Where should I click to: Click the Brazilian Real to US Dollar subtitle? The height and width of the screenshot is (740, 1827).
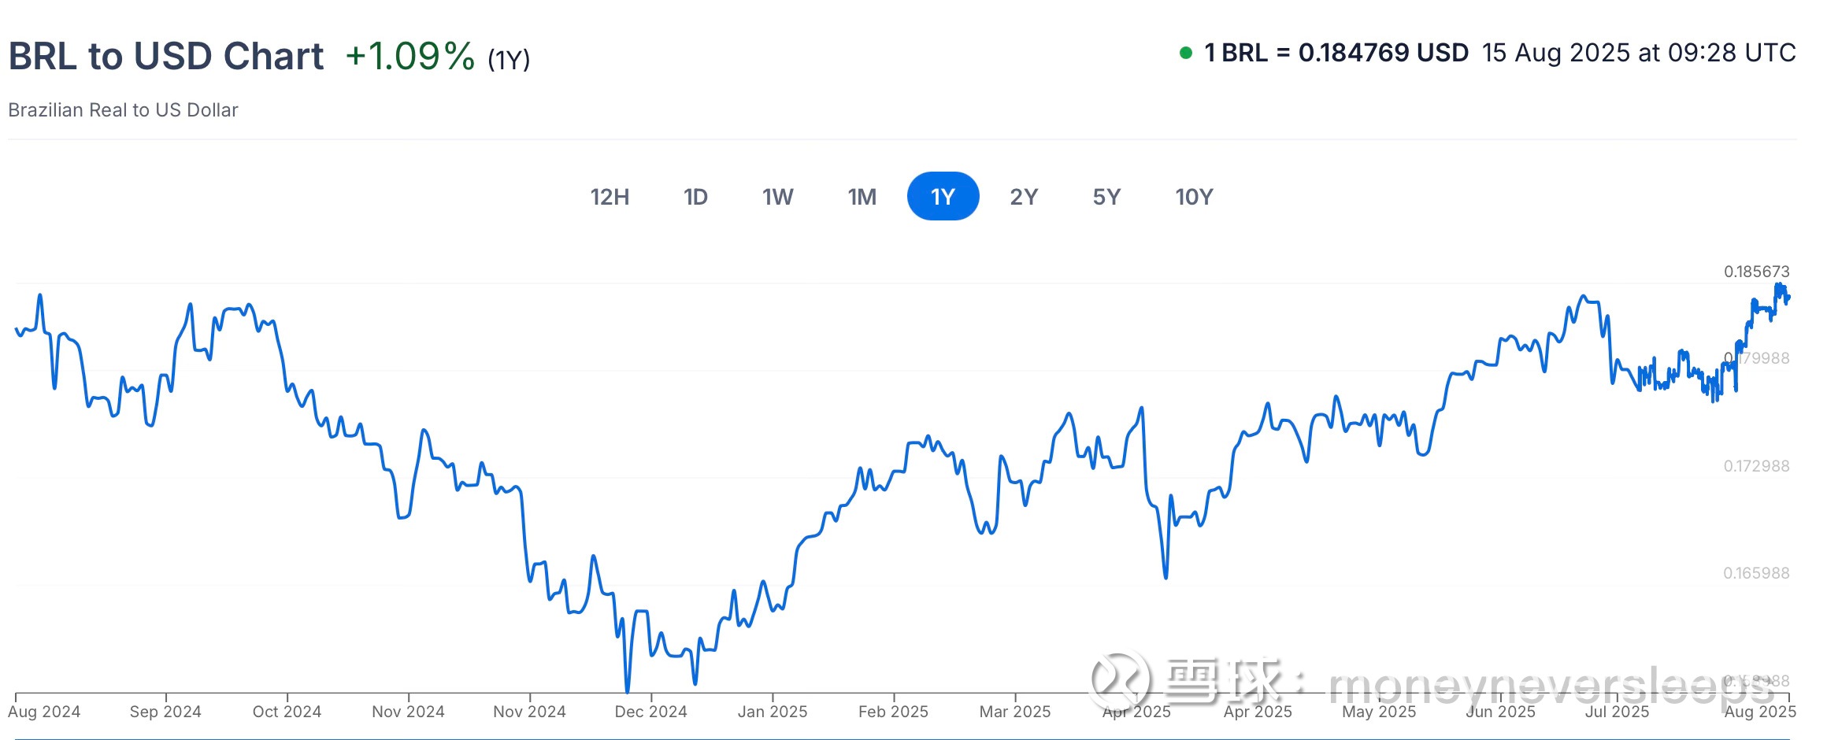coord(123,110)
